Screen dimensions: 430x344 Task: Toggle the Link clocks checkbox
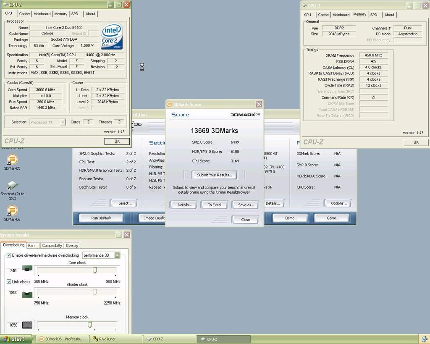(9, 282)
